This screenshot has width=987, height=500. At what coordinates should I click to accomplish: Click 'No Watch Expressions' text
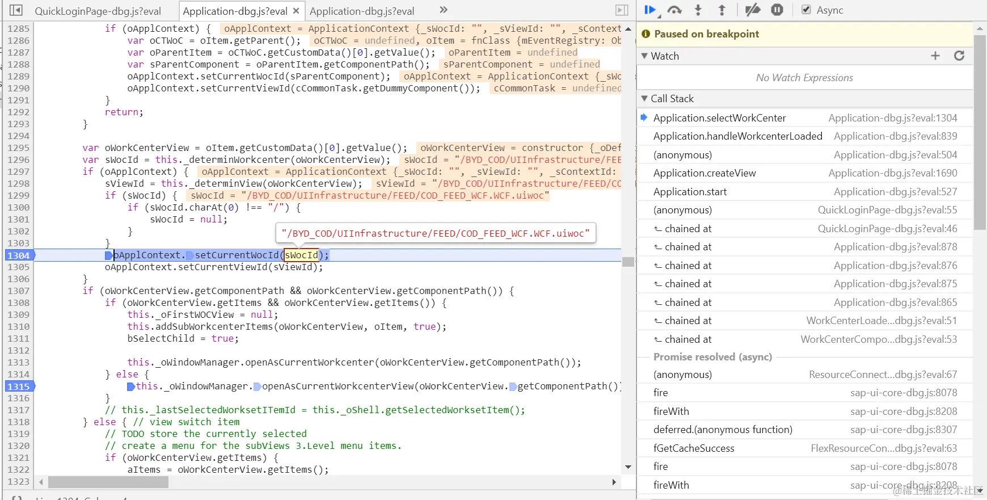pyautogui.click(x=804, y=78)
